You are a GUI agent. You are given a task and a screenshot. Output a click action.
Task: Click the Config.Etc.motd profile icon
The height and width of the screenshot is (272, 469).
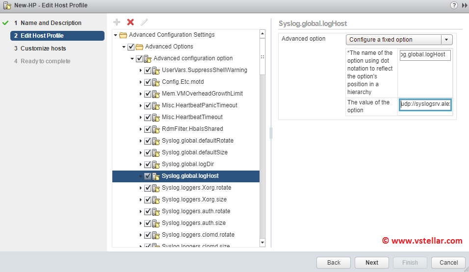156,82
